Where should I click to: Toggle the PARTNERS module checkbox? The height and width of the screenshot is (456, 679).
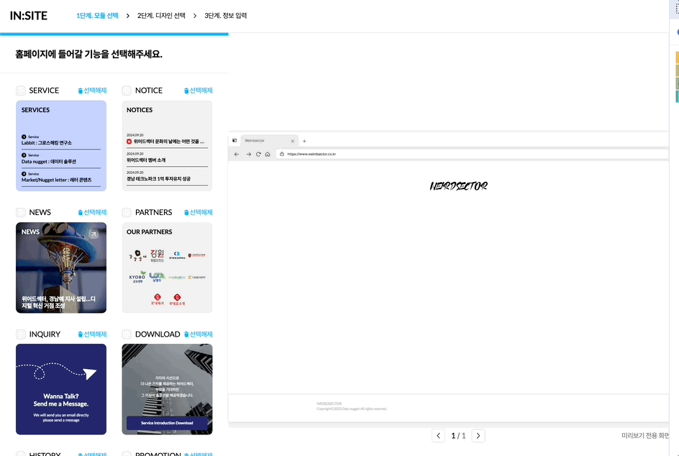coord(127,212)
